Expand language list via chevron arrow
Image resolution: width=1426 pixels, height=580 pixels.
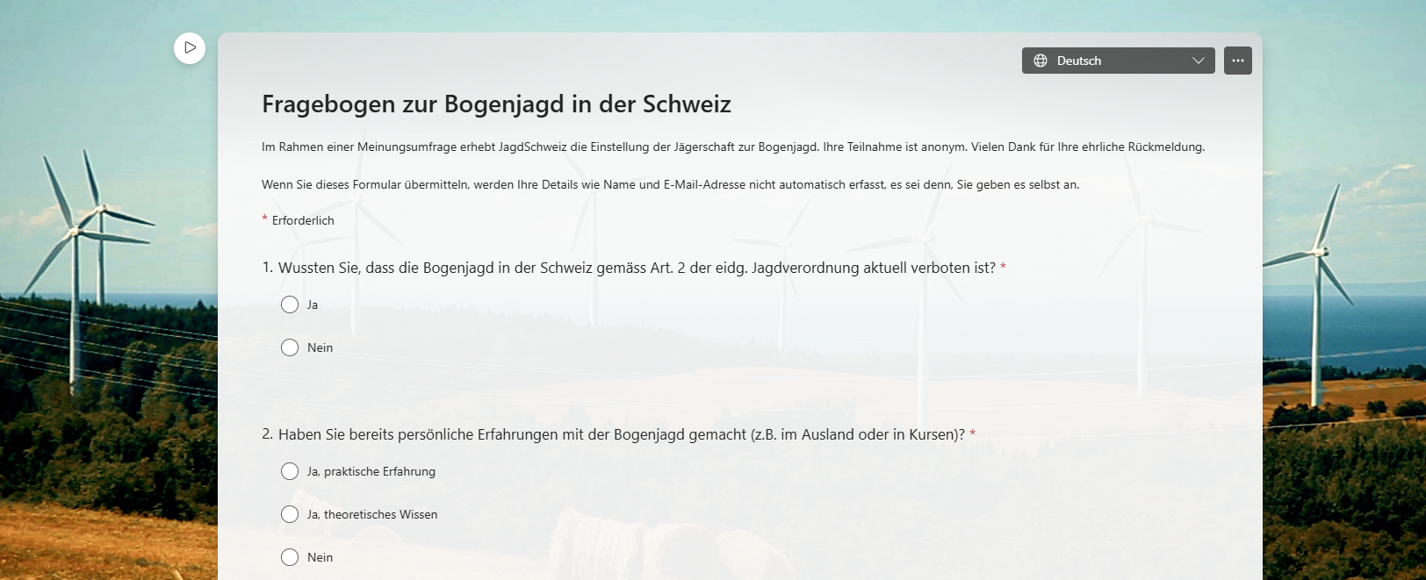click(x=1198, y=61)
